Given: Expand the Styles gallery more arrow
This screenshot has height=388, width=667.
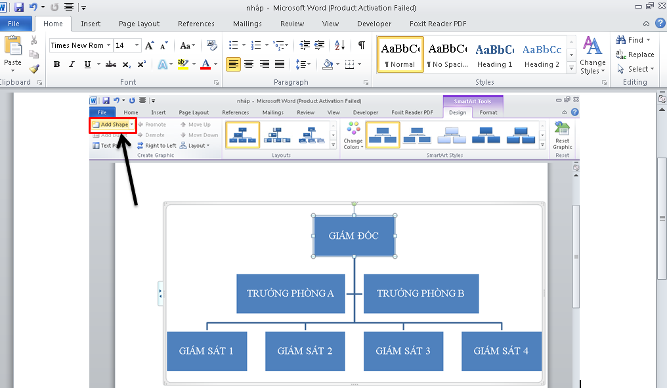Looking at the screenshot, I should point(571,68).
